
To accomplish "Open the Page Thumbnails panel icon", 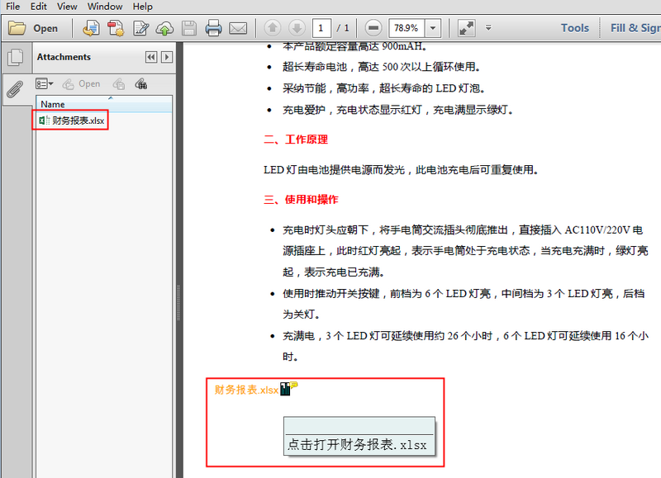I will click(17, 57).
